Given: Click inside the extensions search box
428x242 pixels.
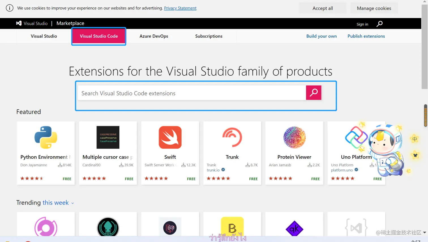Looking at the screenshot, I should pyautogui.click(x=190, y=93).
